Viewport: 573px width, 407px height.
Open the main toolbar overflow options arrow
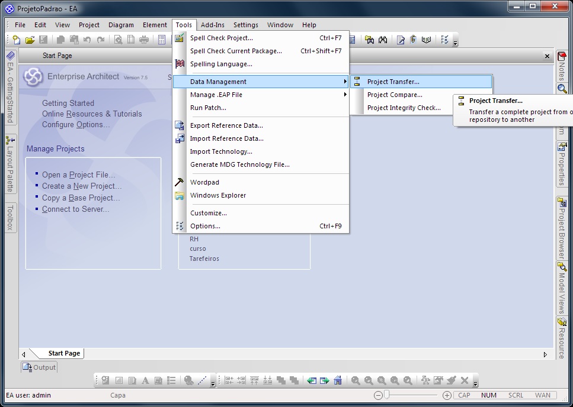click(456, 43)
